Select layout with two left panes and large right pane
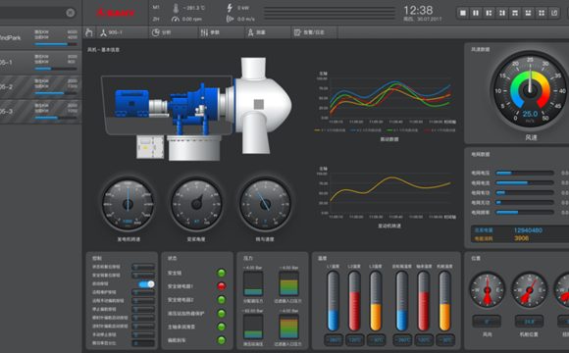 point(502,13)
